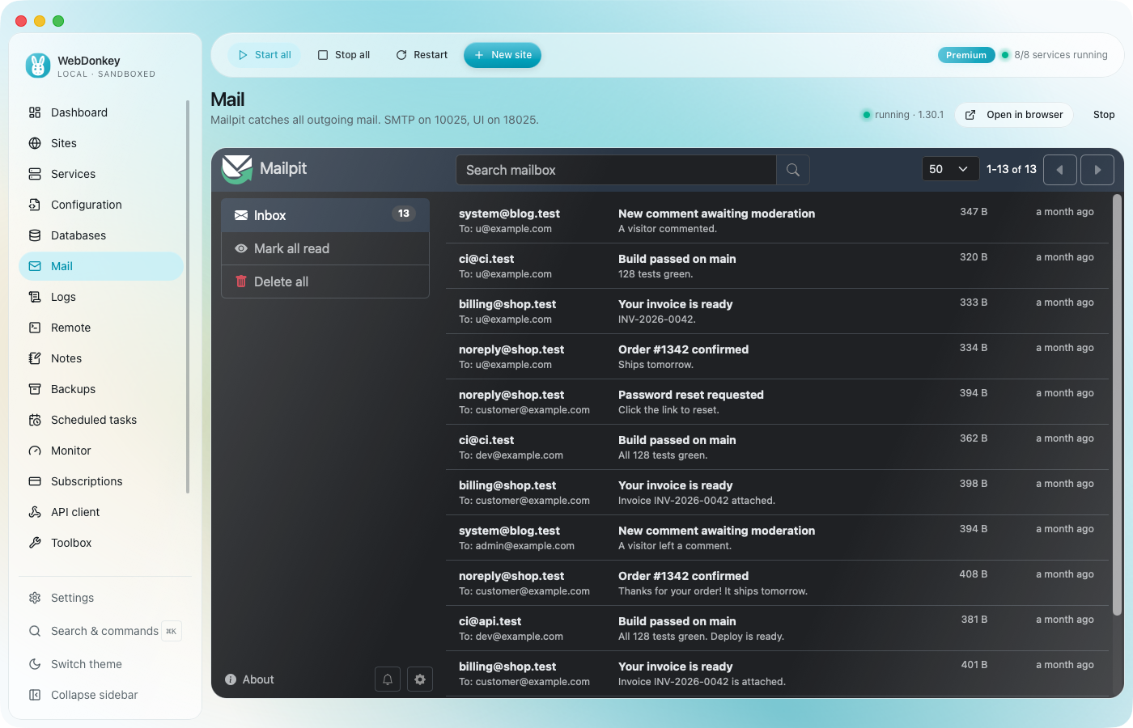1133x728 pixels.
Task: Open the ci@api.test Build passed email
Action: [779, 629]
